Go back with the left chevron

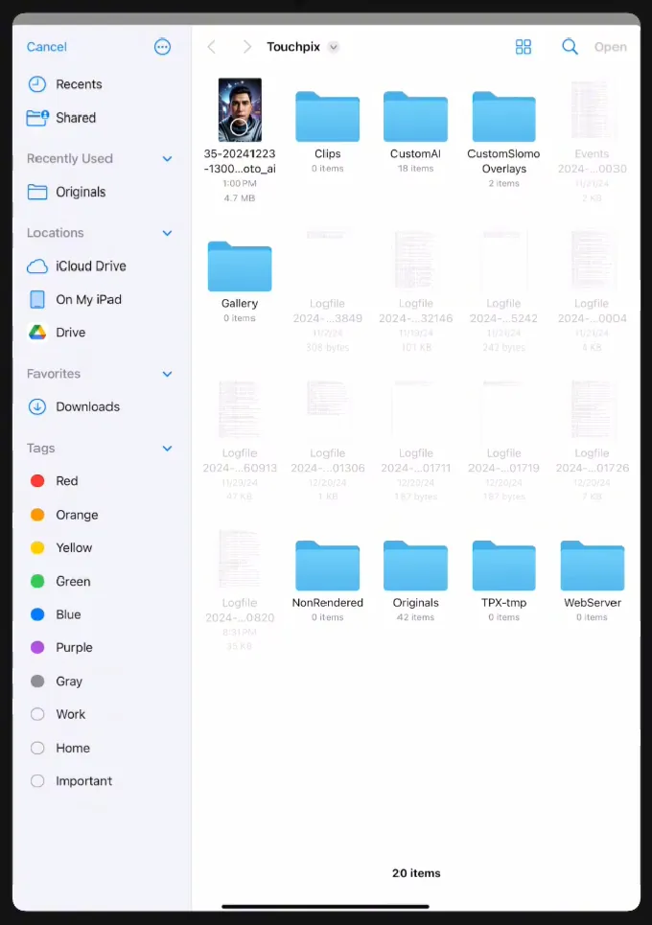[x=212, y=47]
